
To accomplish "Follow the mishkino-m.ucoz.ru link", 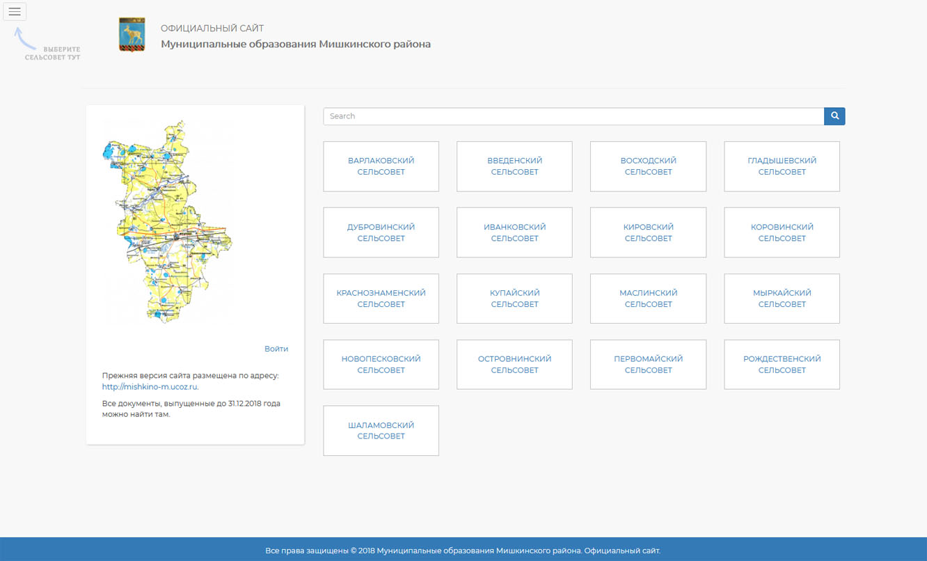I will point(150,387).
